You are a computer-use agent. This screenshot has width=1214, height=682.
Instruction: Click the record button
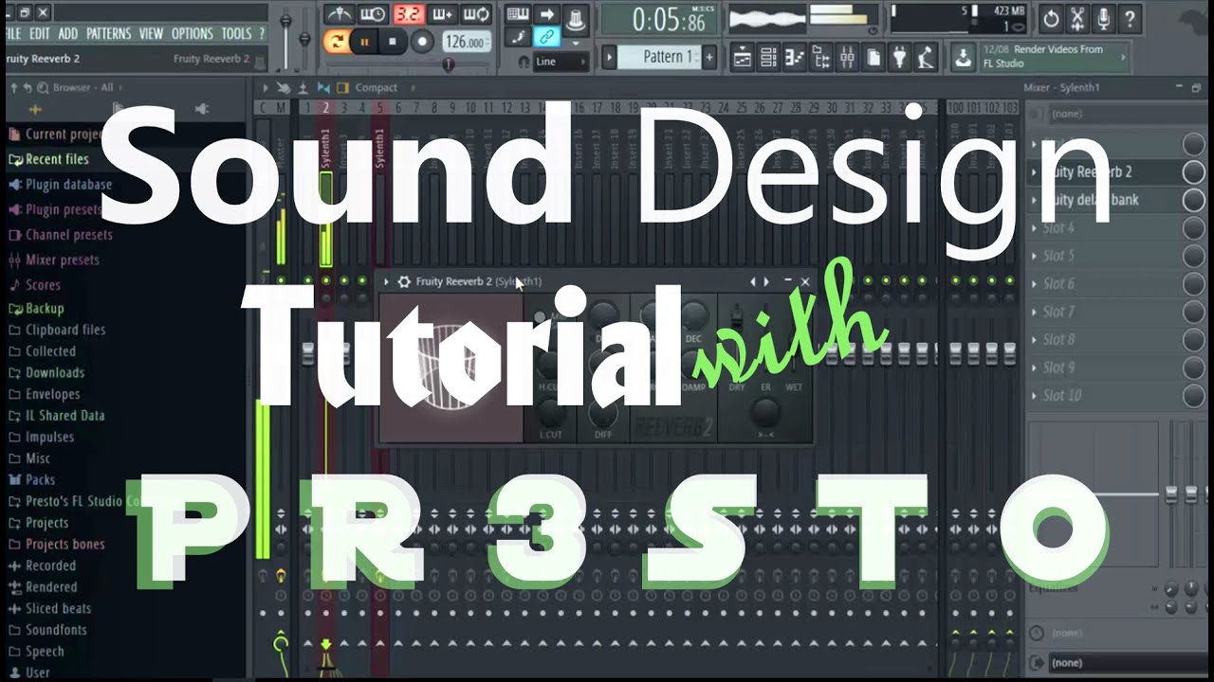422,42
